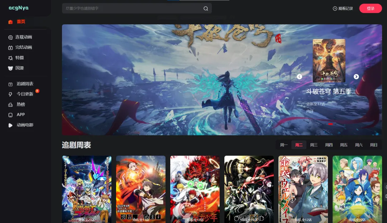Click the home icon beside 首页
This screenshot has width=387, height=223.
(10, 22)
